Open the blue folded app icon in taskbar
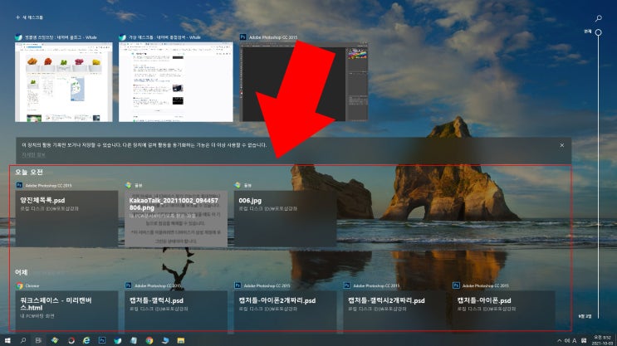Viewport: 617px width, 346px height. coord(165,340)
